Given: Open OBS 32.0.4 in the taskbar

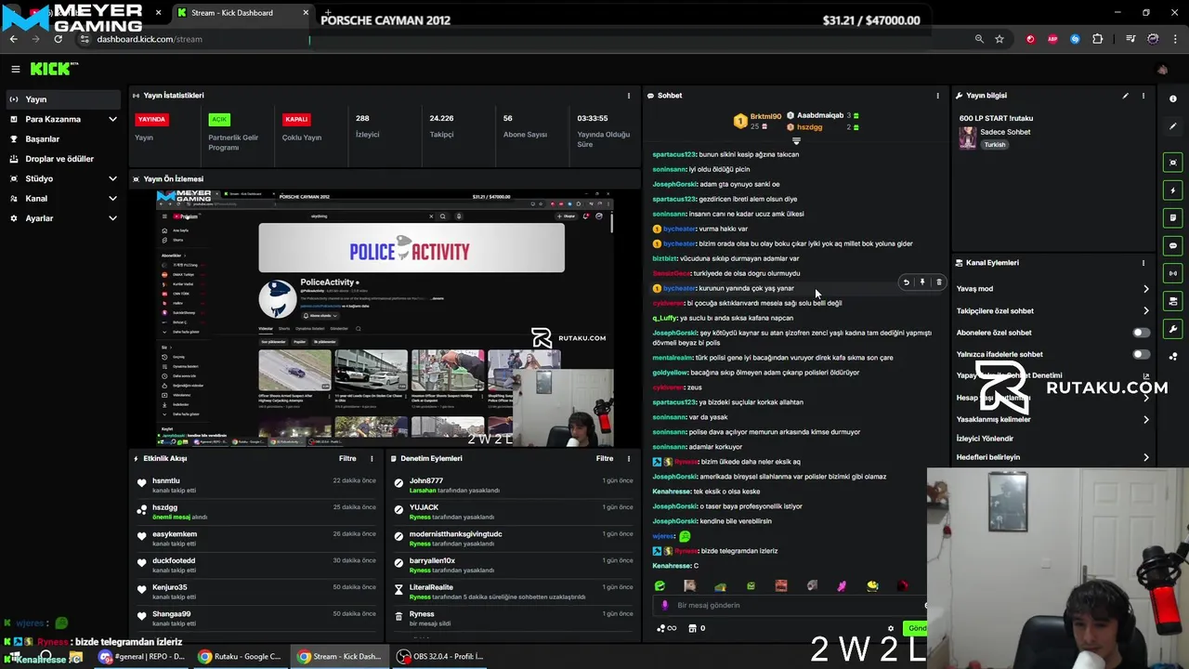Looking at the screenshot, I should click(439, 657).
